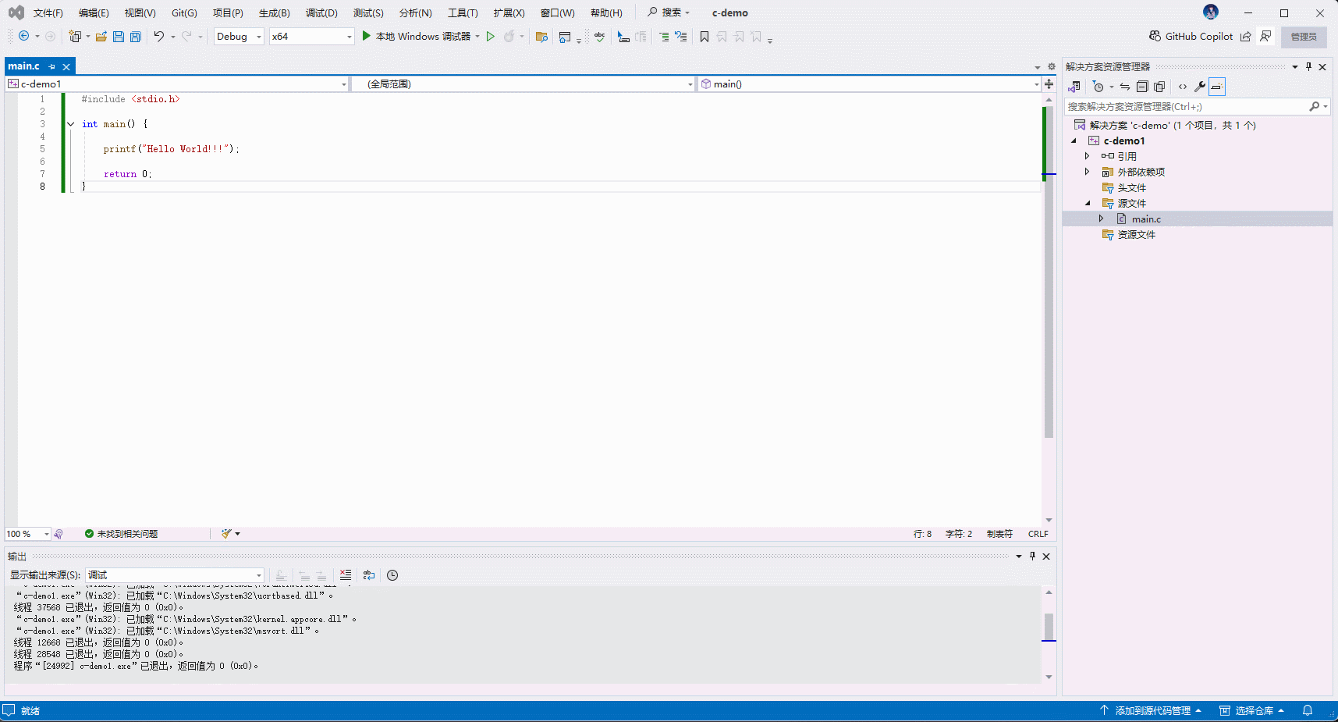
Task: Click 添加到源代码管理 in the status bar
Action: pyautogui.click(x=1152, y=710)
